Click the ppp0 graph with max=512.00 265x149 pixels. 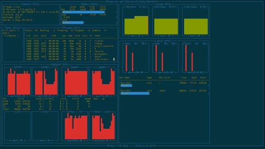coord(102,82)
